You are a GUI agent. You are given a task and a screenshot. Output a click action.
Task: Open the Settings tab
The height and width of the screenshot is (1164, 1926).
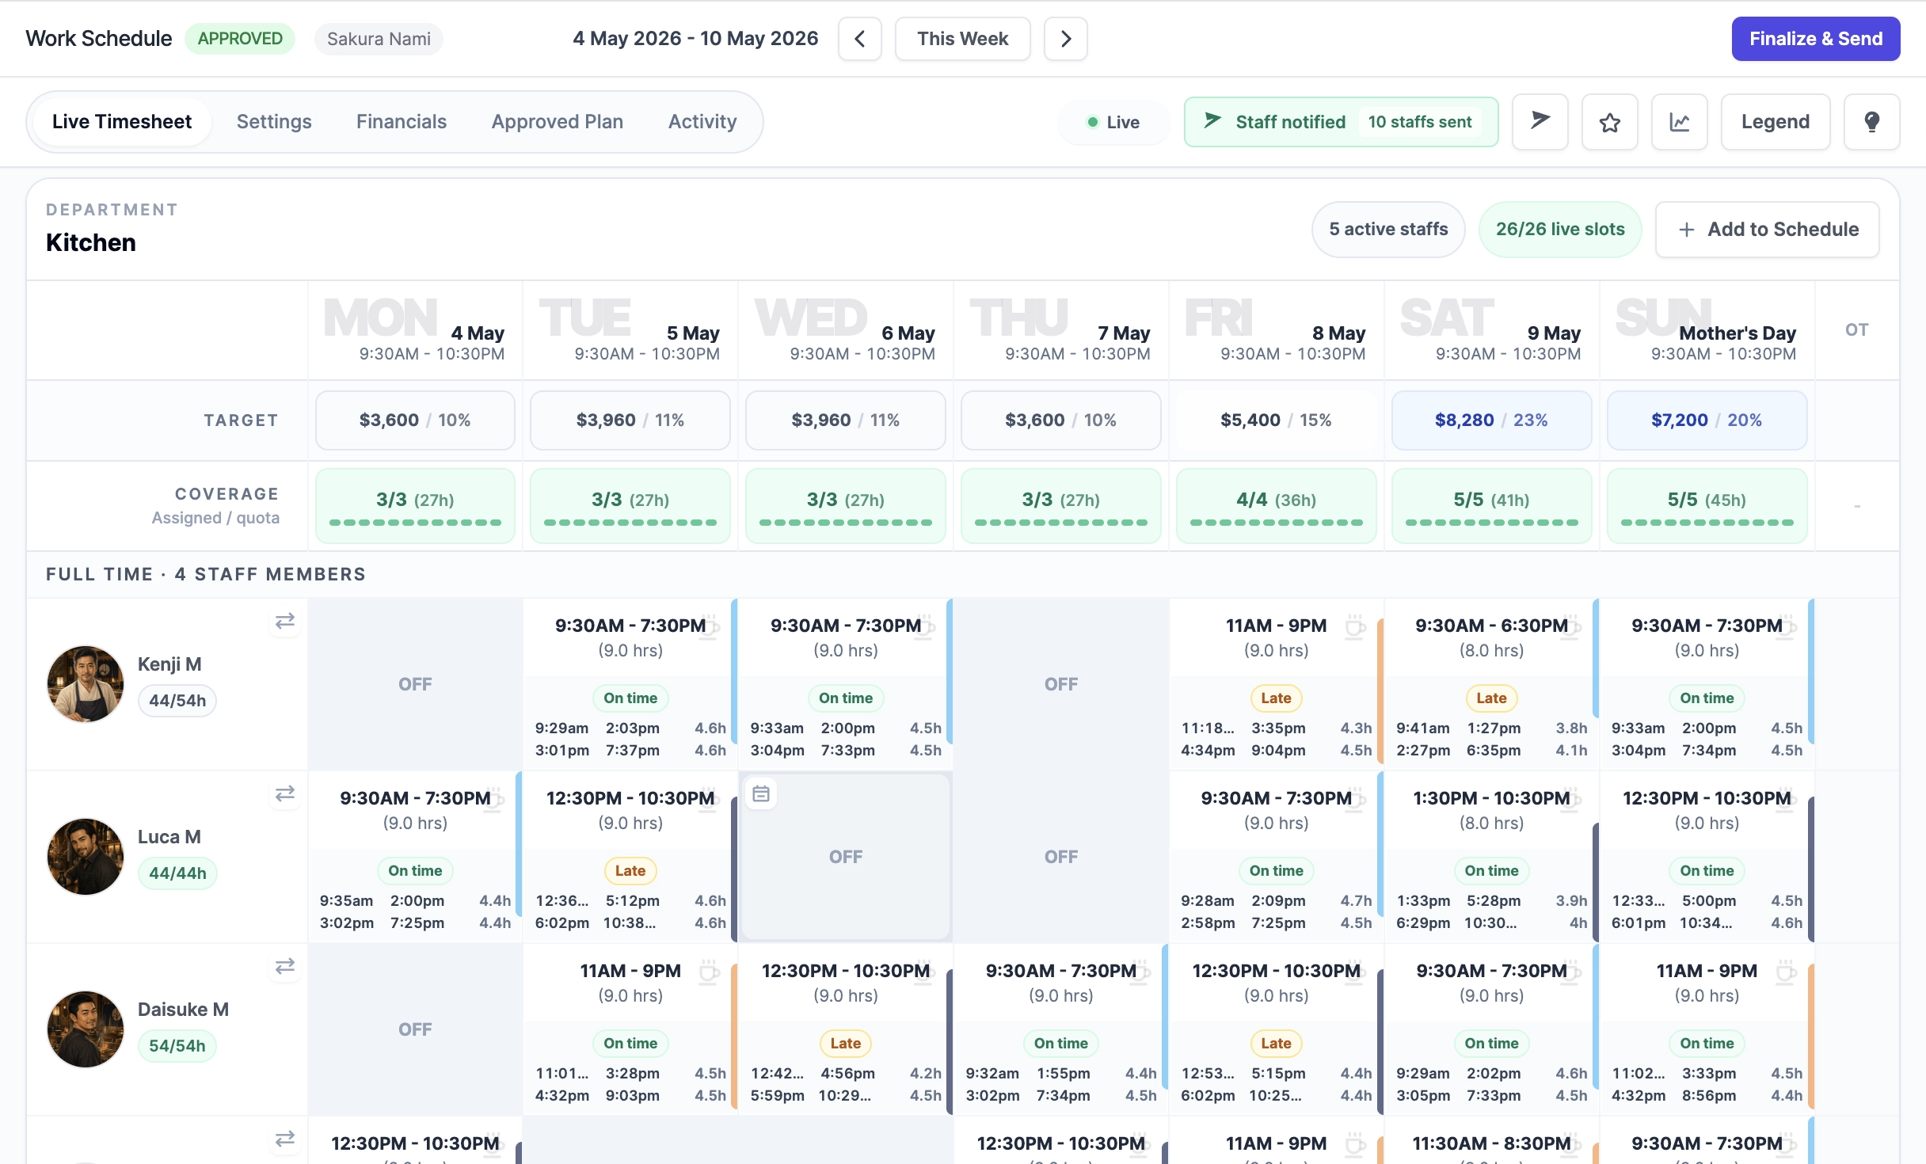[x=274, y=122]
